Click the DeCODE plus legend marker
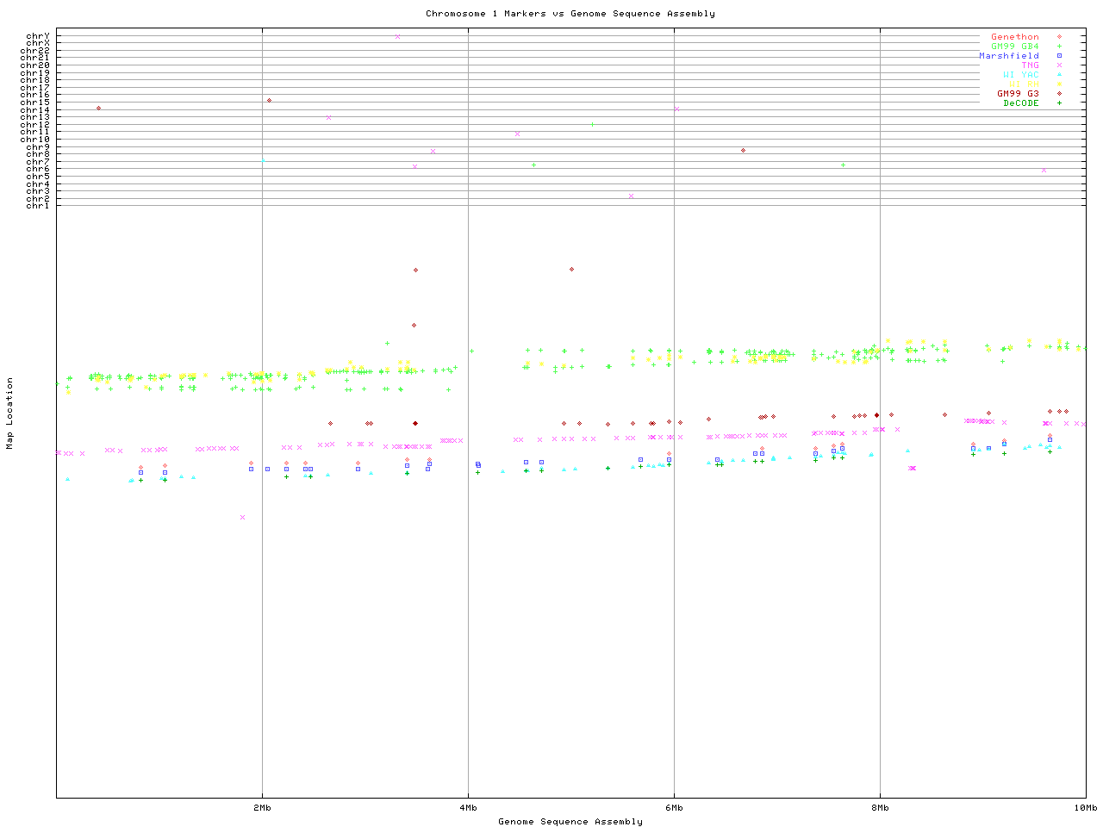 coord(1059,103)
